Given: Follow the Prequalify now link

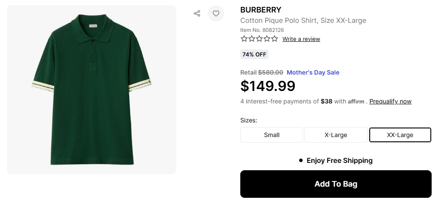Looking at the screenshot, I should (x=390, y=102).
